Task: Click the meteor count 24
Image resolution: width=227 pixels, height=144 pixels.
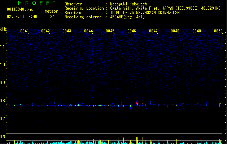Action: 52,17
